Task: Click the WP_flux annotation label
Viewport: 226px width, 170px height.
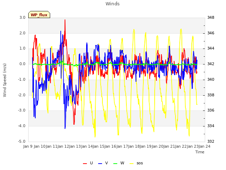Action: tap(39, 15)
